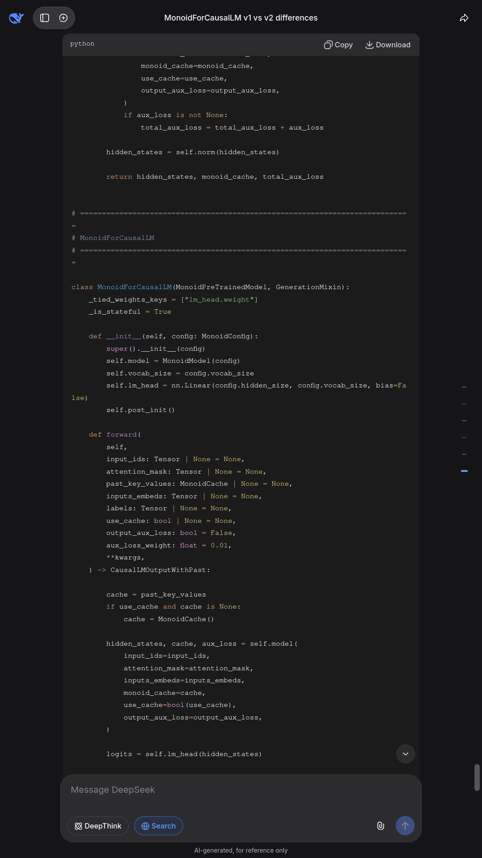Viewport: 482px width, 858px height.
Task: Start a new chat icon
Action: click(63, 18)
